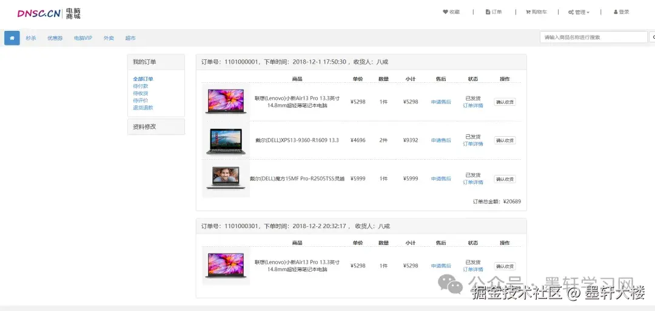Click 确认收货 for Lenovo in order 1101000001
This screenshot has height=311, width=655.
505,102
